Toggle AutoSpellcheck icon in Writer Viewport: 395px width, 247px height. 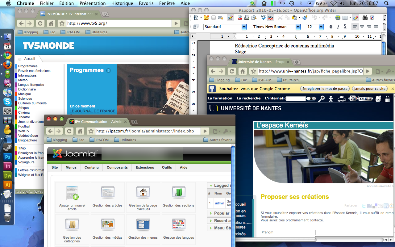(271, 18)
